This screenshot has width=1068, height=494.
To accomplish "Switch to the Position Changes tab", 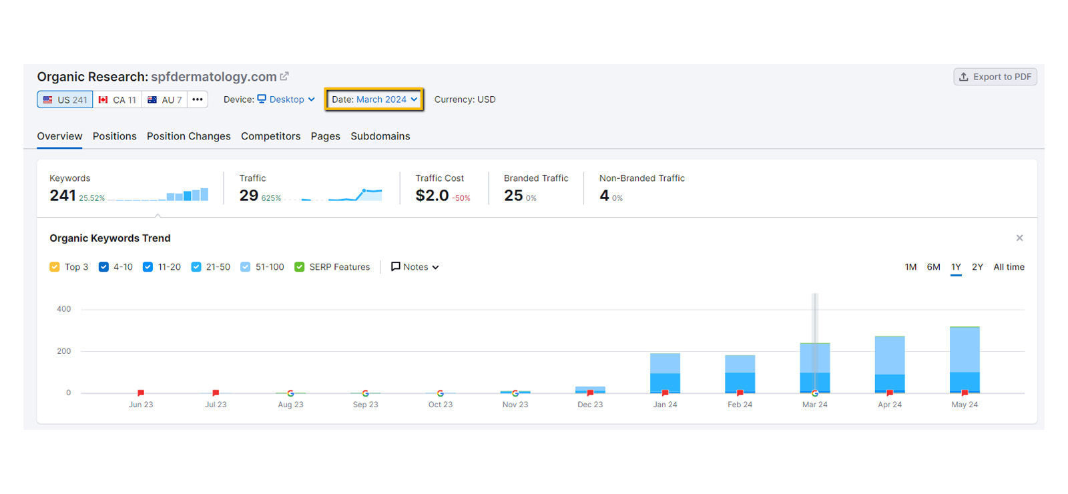I will click(x=188, y=136).
